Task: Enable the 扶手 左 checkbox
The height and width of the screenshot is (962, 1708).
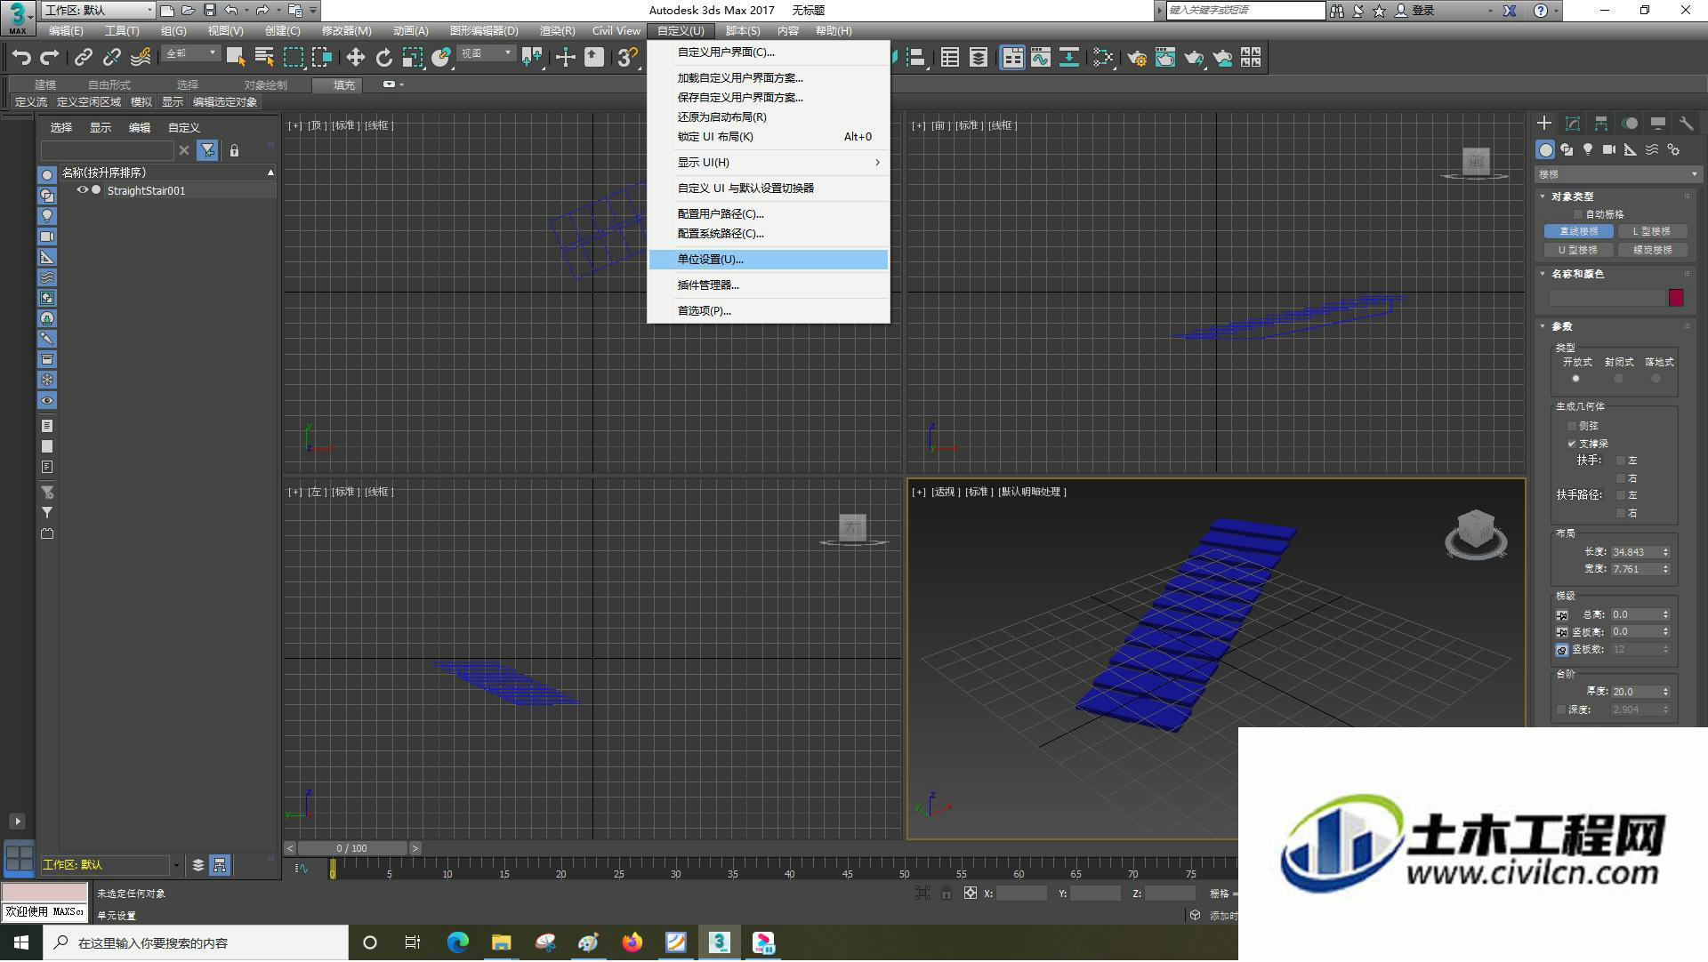Action: click(x=1621, y=461)
